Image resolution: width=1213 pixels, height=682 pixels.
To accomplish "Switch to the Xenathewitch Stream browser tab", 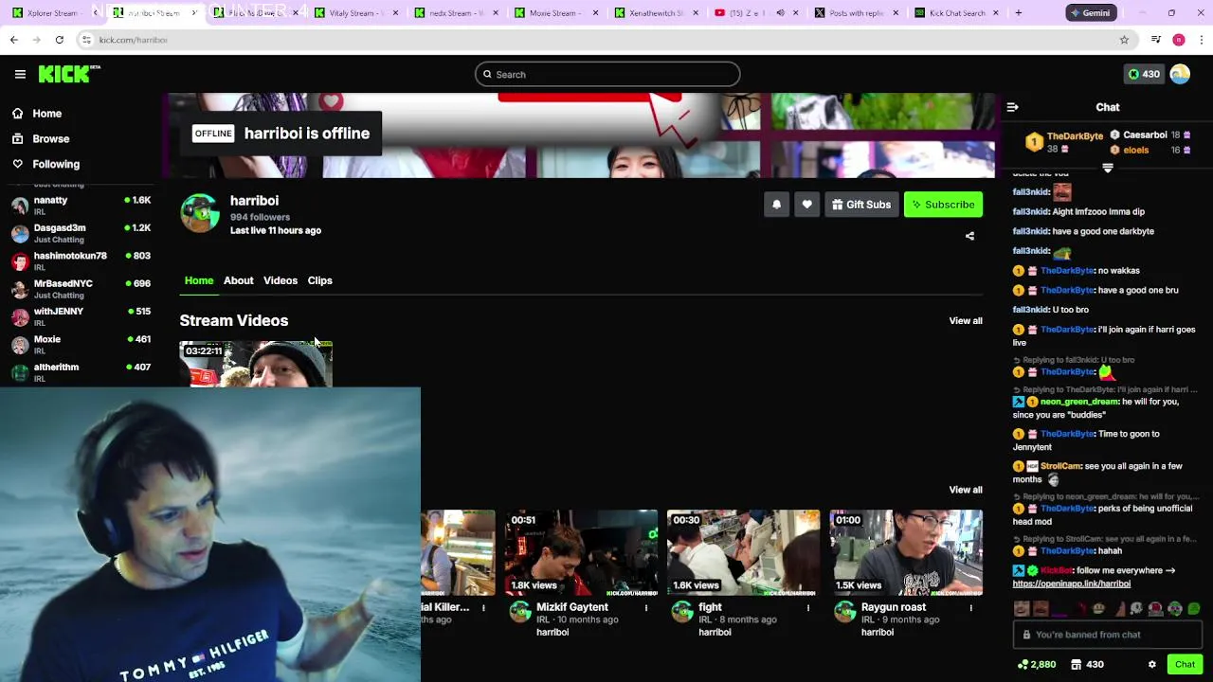I will [656, 13].
